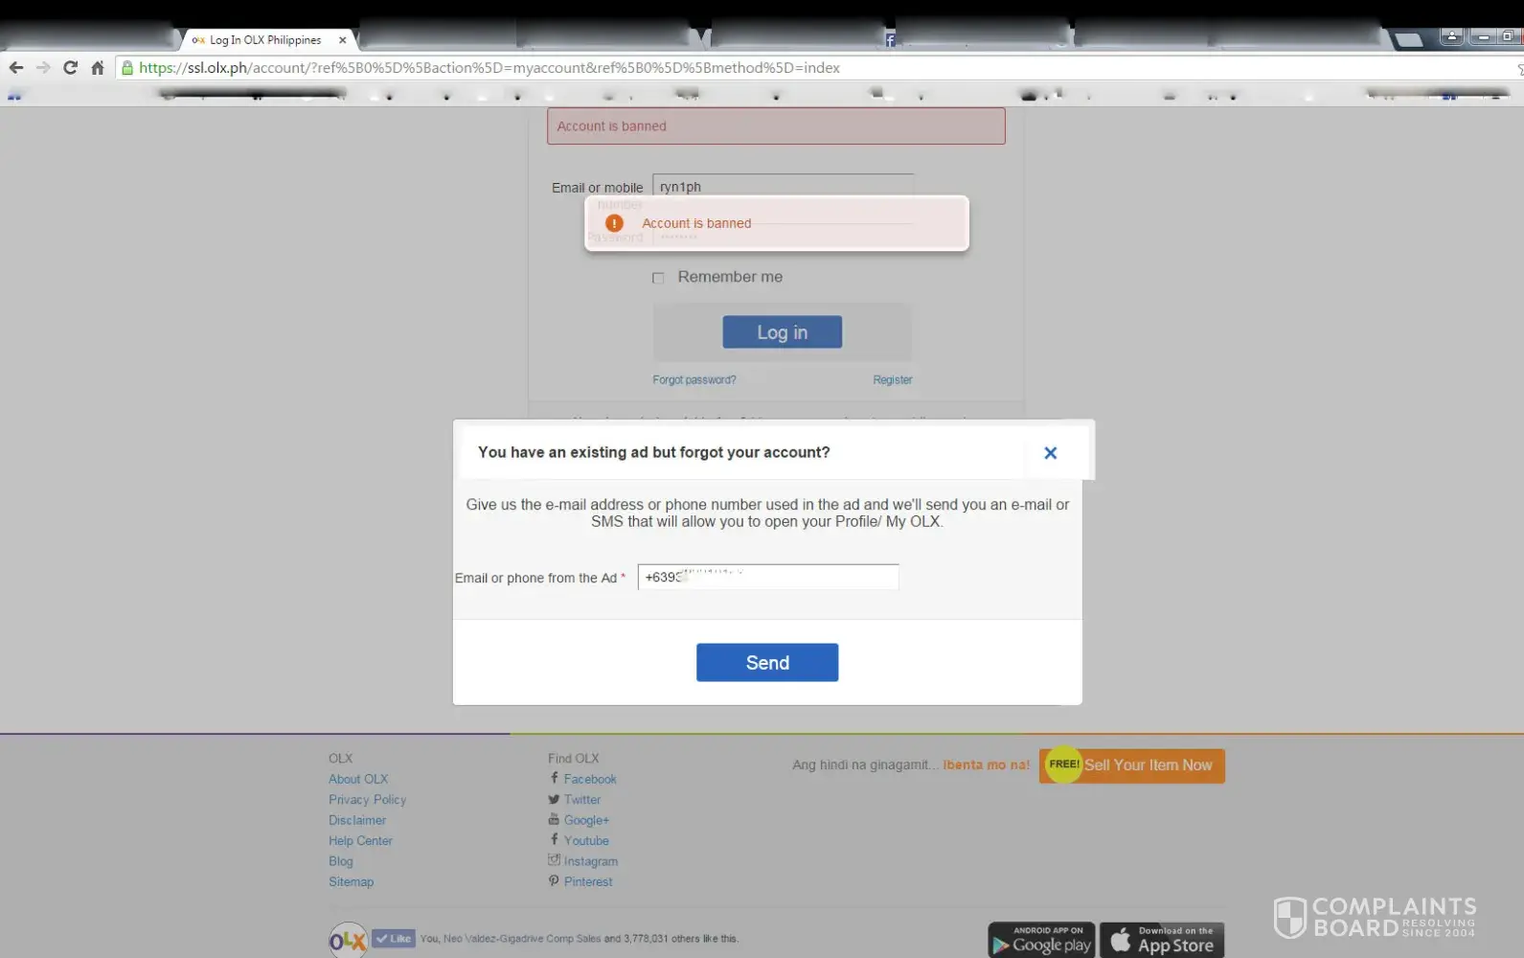Open the browser home page
1524x958 pixels.
pyautogui.click(x=97, y=67)
